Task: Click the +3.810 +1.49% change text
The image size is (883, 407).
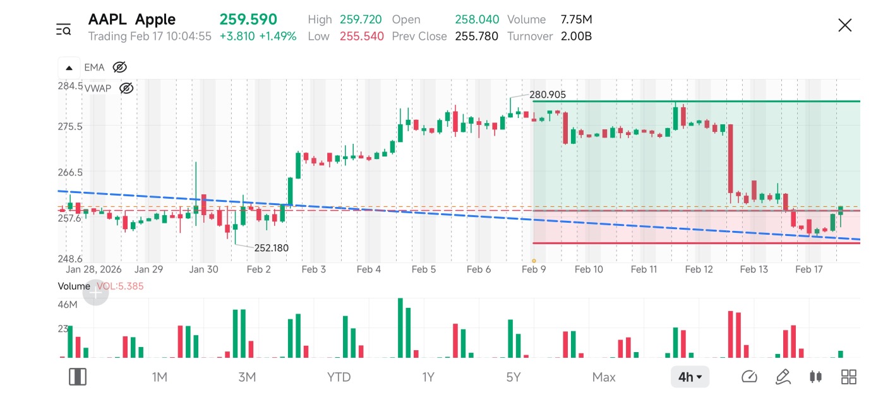Action: (x=258, y=37)
